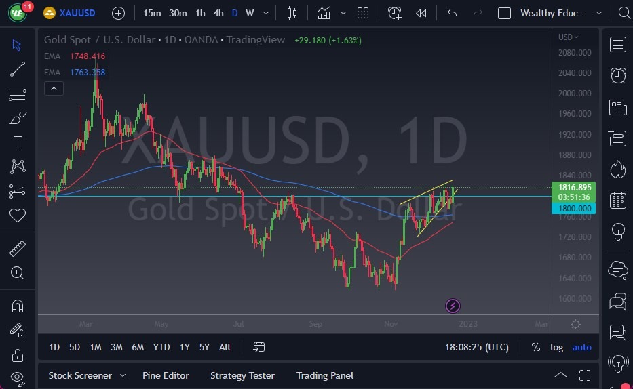Open private chats panel
Viewport: 633px width, 389px height.
[617, 301]
